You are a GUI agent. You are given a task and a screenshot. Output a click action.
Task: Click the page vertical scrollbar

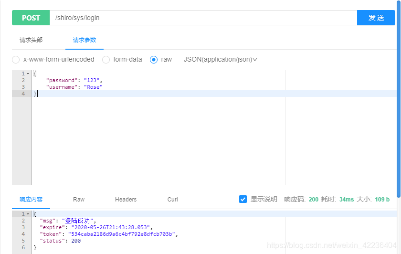tap(399, 100)
